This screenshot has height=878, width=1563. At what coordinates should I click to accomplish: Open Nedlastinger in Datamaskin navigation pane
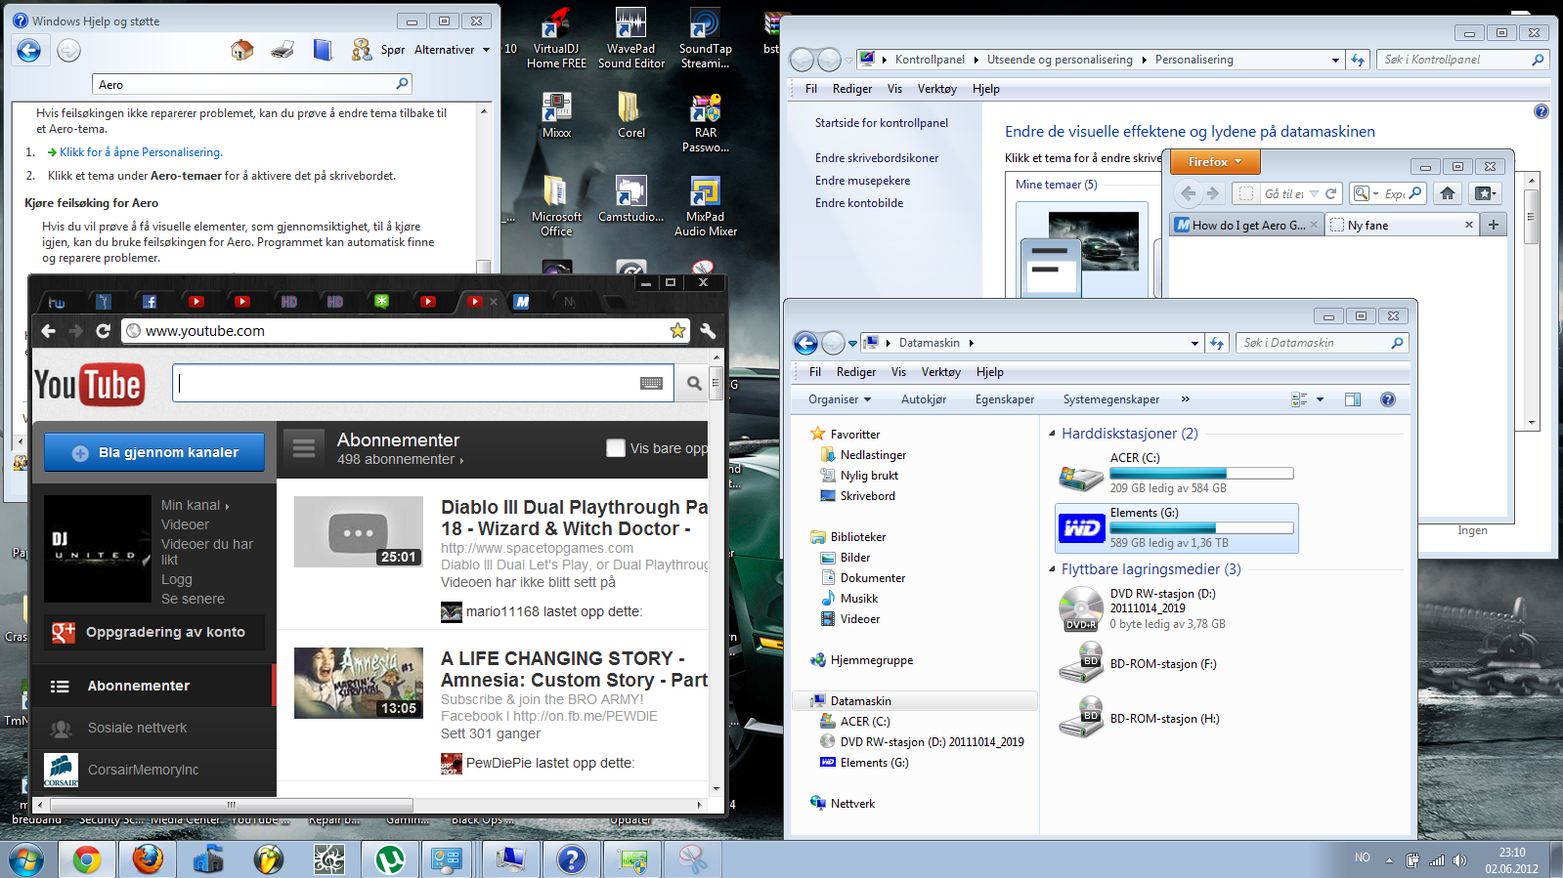coord(873,455)
